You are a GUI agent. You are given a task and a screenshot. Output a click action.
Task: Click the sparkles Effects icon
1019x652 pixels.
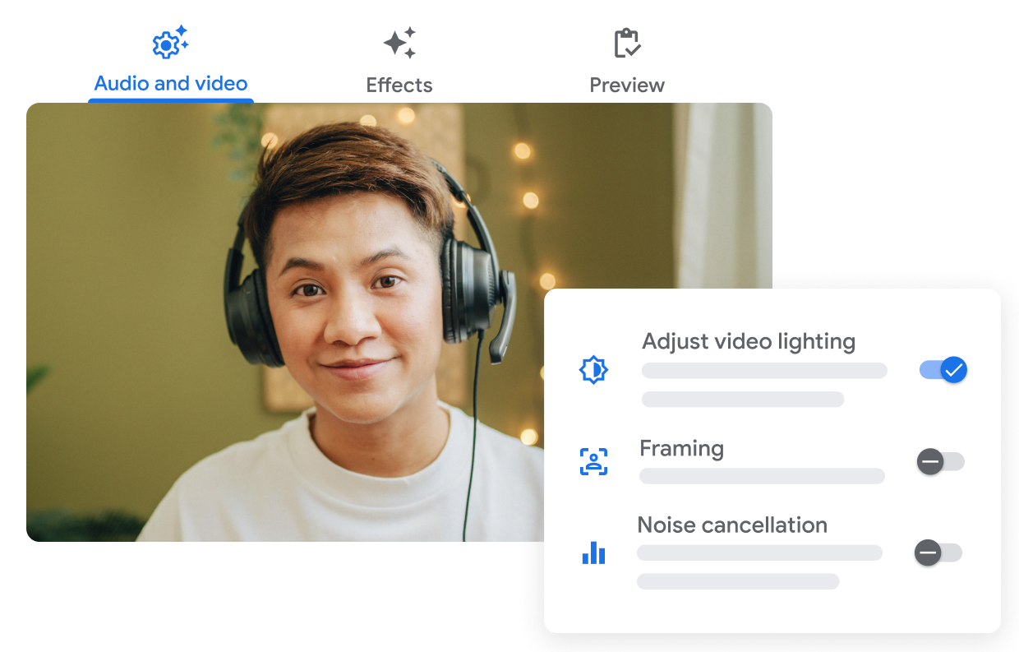pos(399,43)
